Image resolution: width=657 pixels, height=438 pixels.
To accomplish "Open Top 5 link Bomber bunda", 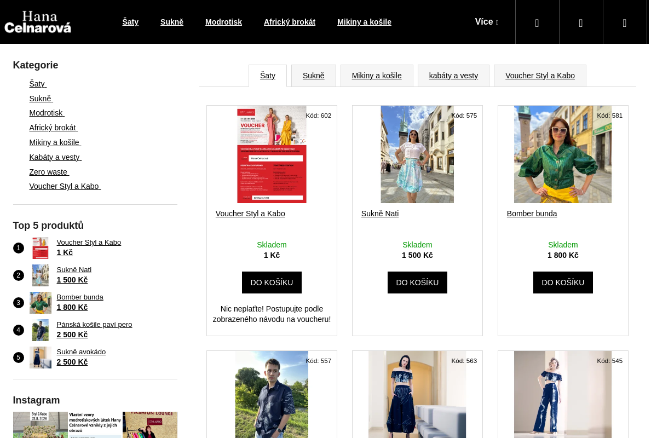I will (80, 297).
